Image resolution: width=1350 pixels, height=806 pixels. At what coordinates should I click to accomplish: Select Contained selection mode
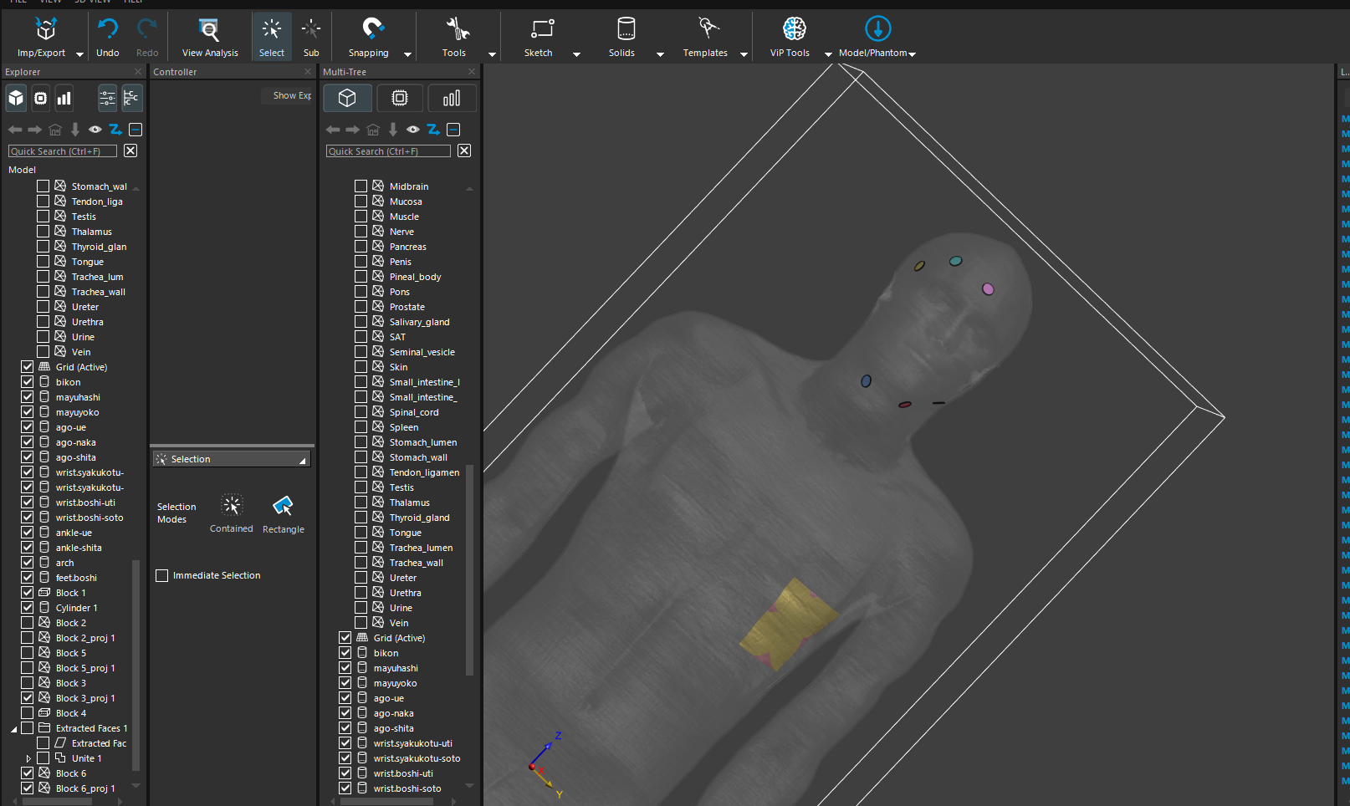pyautogui.click(x=232, y=513)
